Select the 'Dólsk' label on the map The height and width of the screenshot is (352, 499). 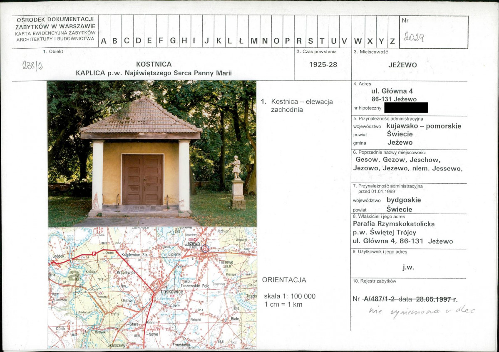(60, 329)
